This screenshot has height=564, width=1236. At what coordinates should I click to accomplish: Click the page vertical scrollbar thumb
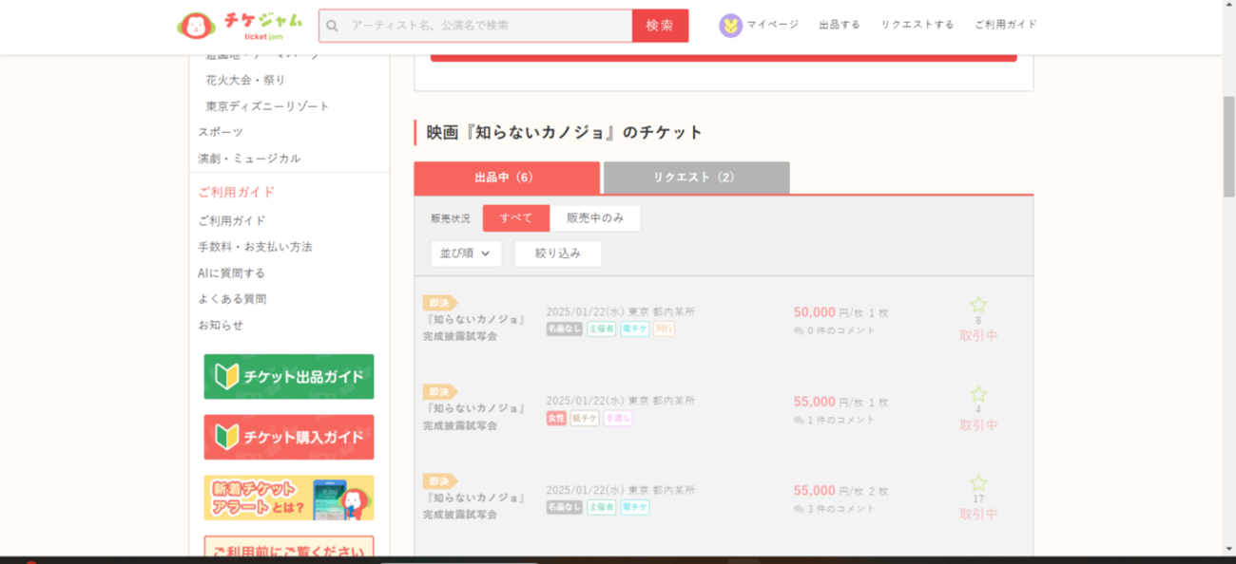1228,145
